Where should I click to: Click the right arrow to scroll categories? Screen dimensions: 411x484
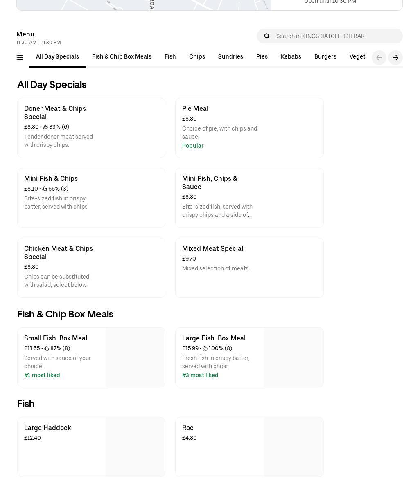395,58
